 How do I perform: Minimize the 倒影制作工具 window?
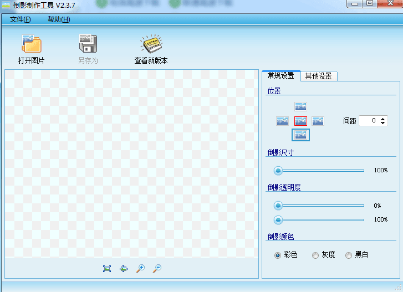pos(355,4)
